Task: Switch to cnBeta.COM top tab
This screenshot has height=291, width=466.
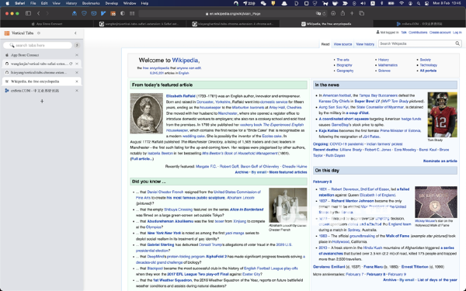Action: click(x=419, y=24)
